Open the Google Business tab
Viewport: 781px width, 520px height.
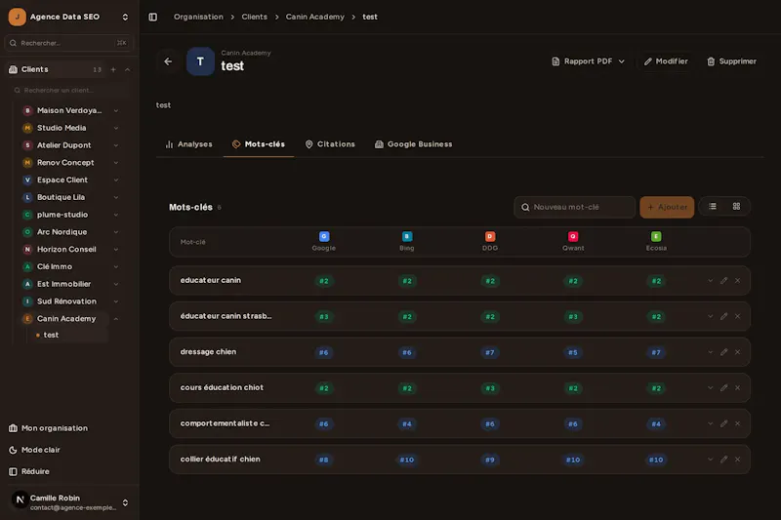click(x=413, y=144)
